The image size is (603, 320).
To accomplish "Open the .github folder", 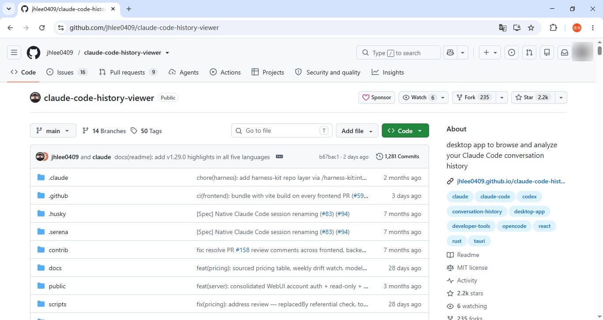I will point(58,196).
